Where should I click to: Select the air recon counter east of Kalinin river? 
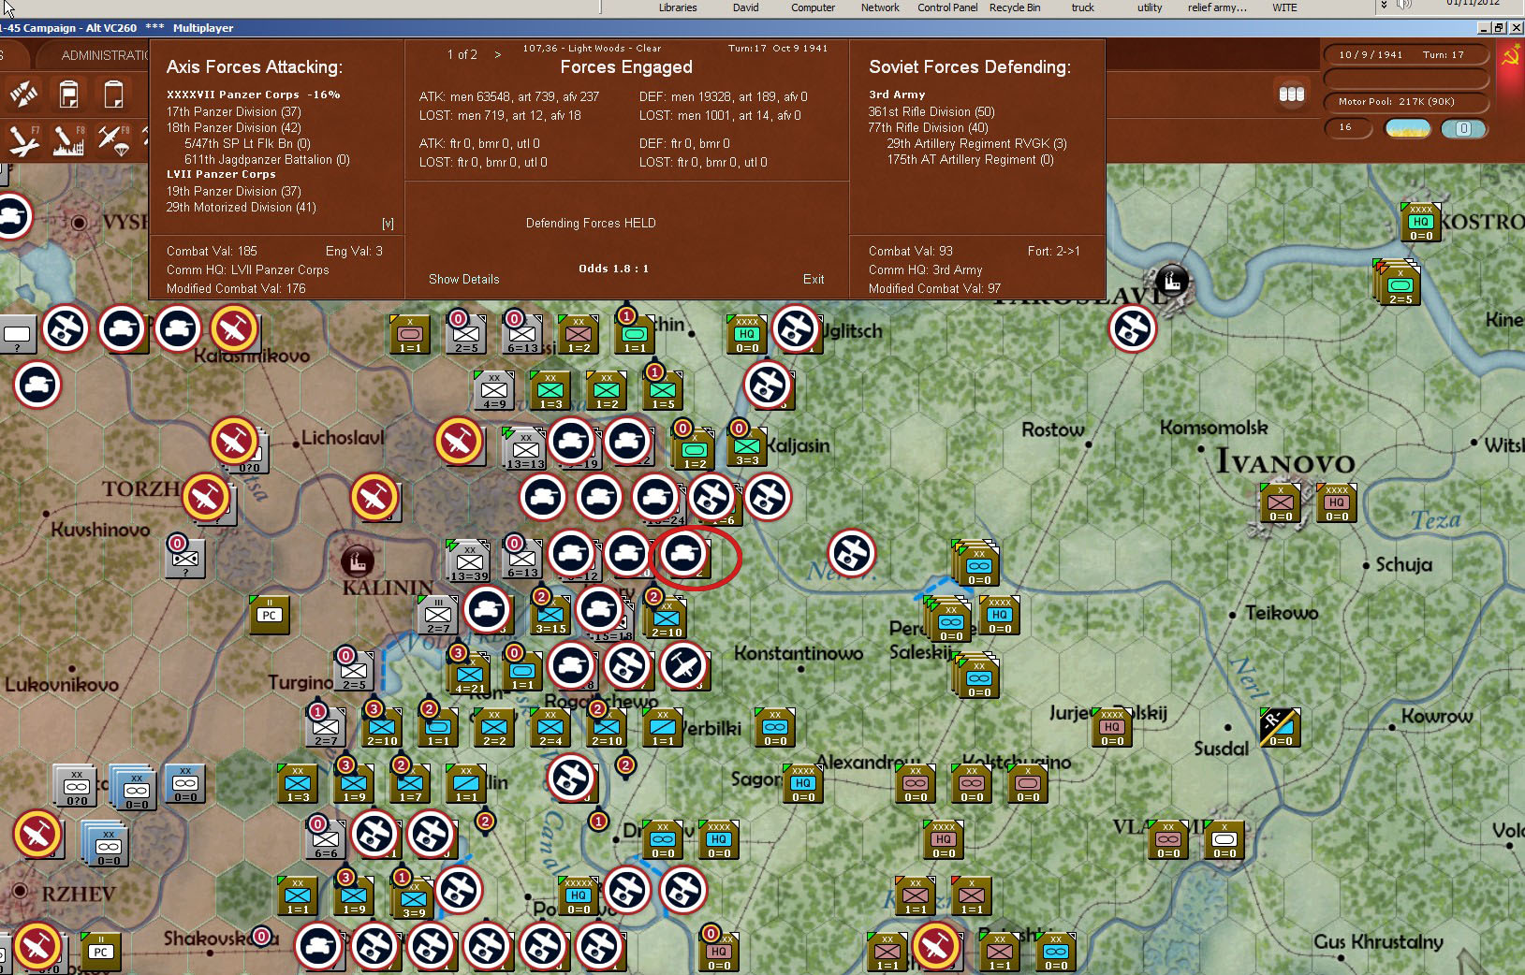tap(852, 552)
